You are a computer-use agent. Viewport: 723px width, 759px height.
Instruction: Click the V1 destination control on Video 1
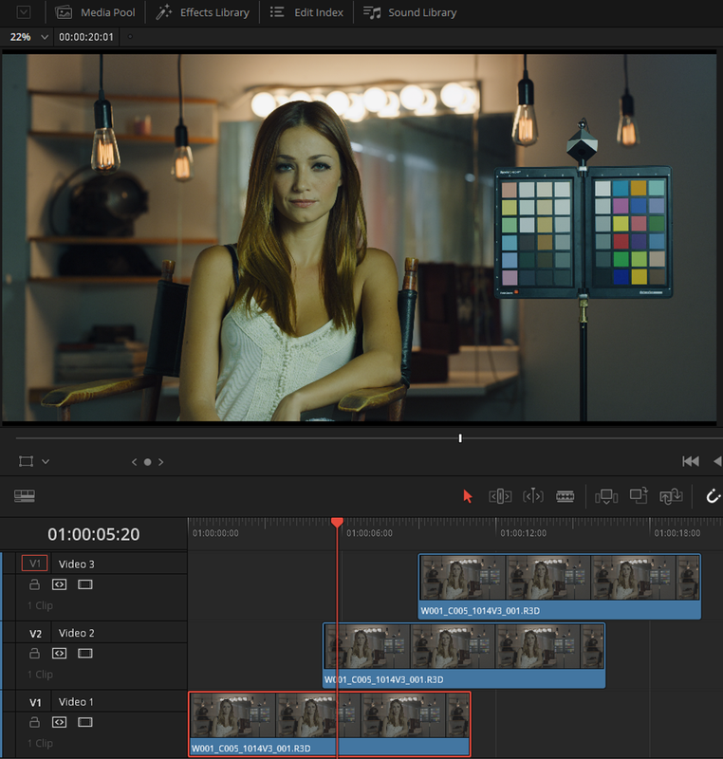tap(35, 702)
